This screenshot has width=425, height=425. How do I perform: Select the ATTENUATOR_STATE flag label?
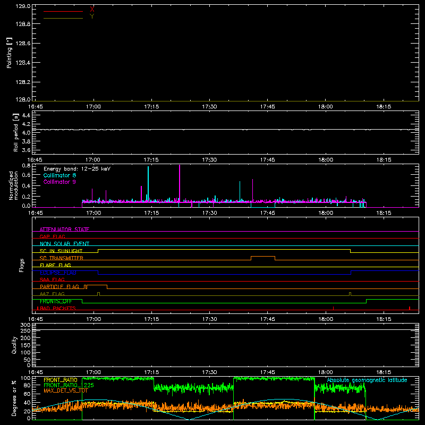click(x=64, y=229)
